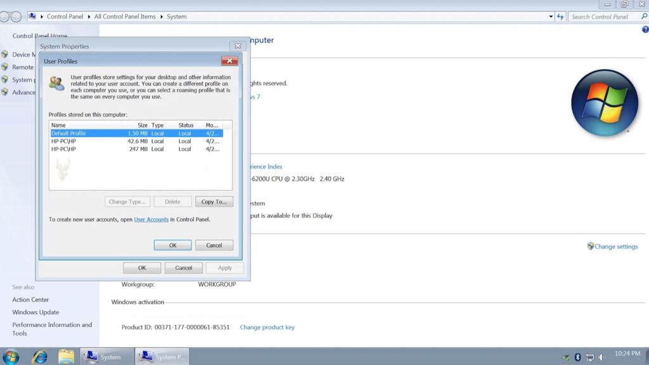Viewport: 649px width, 365px height.
Task: Click the safely remove hardware tray icon
Action: [566, 357]
